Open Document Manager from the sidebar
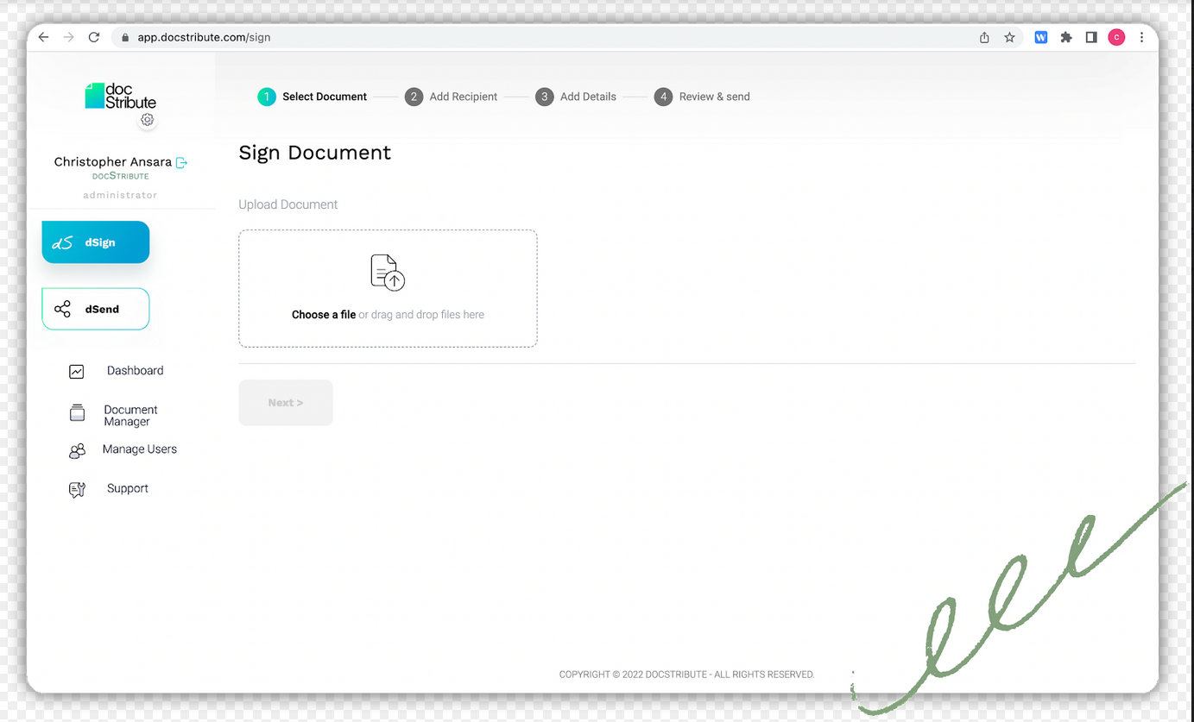The image size is (1194, 722). click(130, 416)
